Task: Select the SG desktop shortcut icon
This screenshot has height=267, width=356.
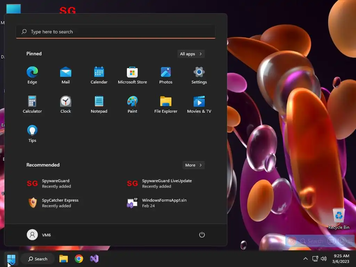Action: (x=68, y=10)
